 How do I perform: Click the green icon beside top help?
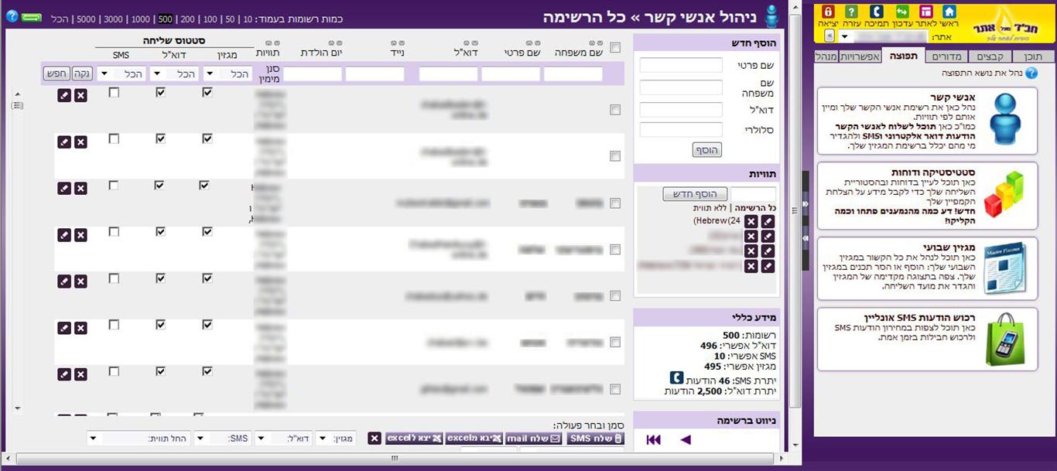(32, 16)
